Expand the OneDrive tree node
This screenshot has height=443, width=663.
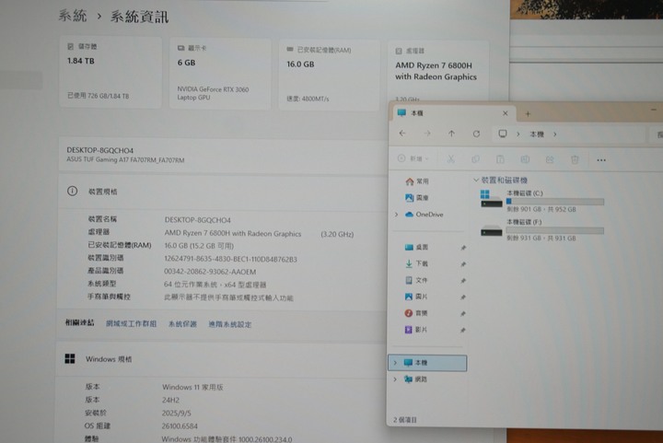396,215
